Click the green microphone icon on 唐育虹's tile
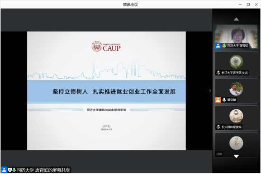 click(x=224, y=46)
